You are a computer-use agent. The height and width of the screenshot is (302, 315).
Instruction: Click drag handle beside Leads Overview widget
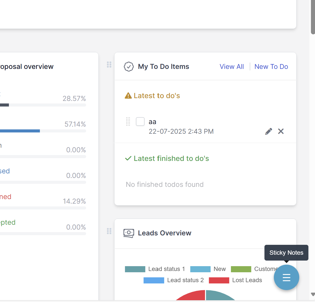tap(109, 231)
